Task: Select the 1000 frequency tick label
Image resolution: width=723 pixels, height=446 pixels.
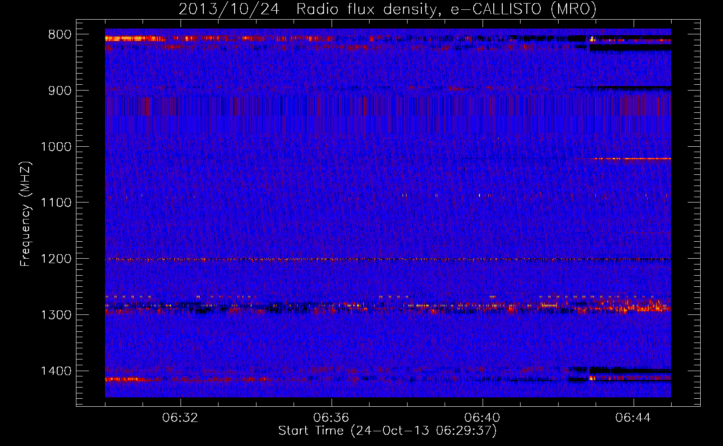Action: click(x=56, y=147)
